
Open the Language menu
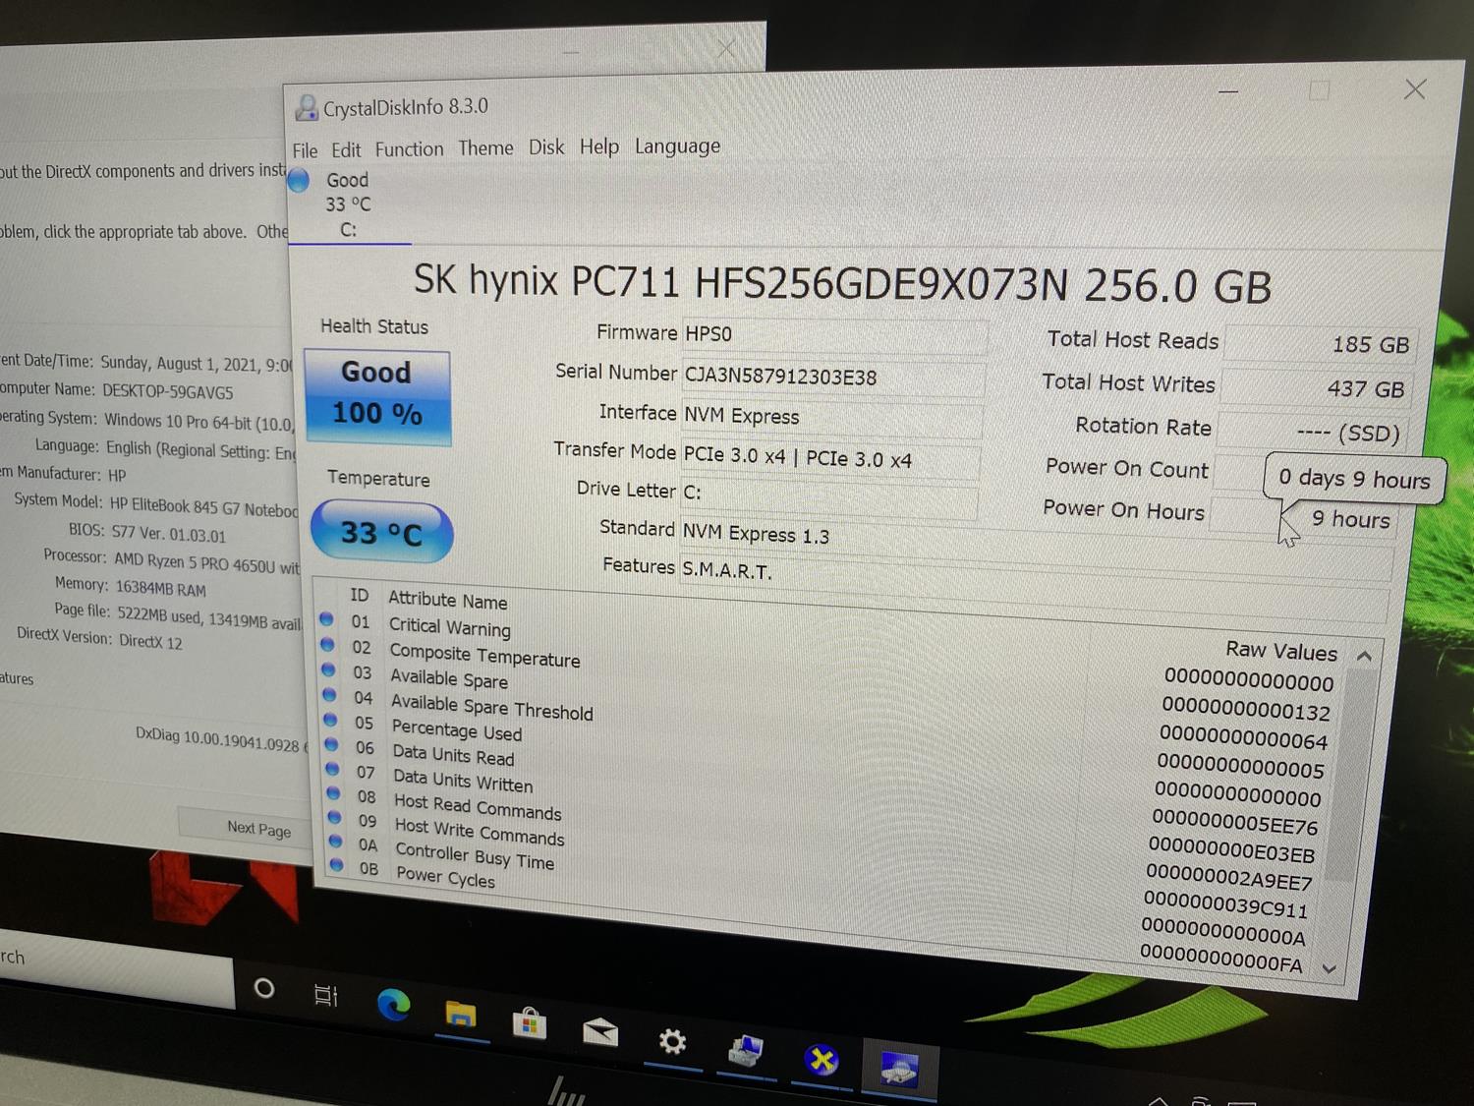pos(677,146)
